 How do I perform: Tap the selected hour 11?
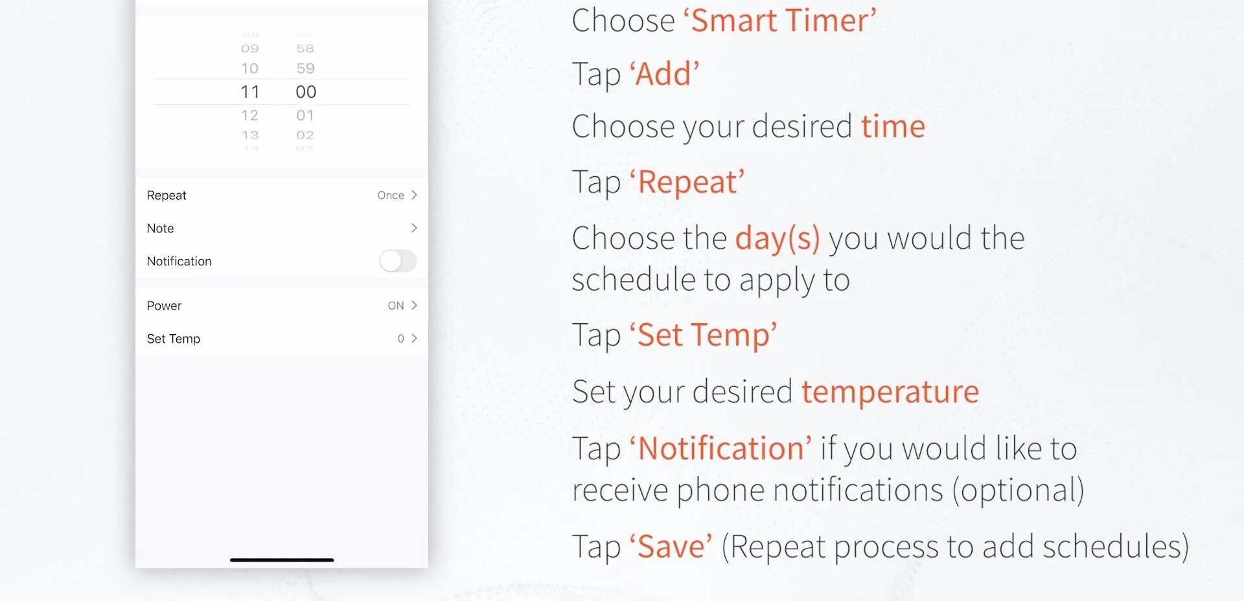pyautogui.click(x=250, y=92)
